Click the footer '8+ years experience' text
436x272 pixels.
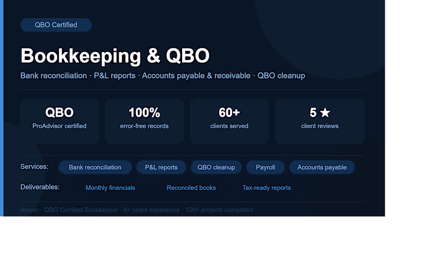pyautogui.click(x=152, y=210)
